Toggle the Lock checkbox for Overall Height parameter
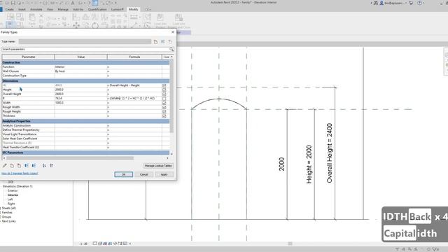Screen dimensions: 448x252 coord(164,94)
